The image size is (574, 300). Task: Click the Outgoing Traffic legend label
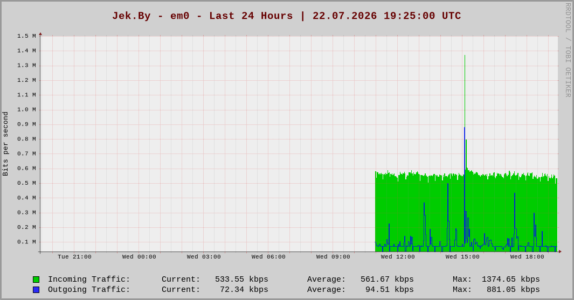point(89,290)
